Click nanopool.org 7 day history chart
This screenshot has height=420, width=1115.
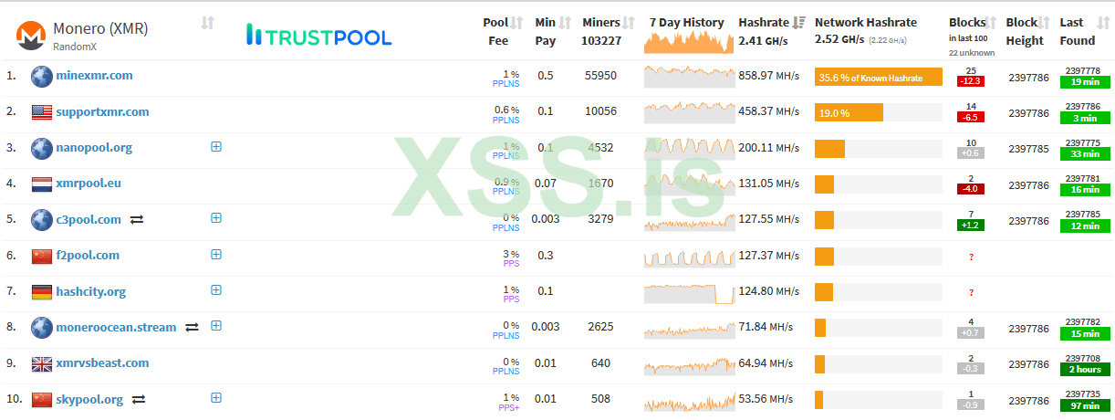(x=689, y=148)
